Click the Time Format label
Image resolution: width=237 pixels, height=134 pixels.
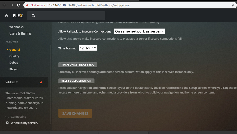pos(67,48)
